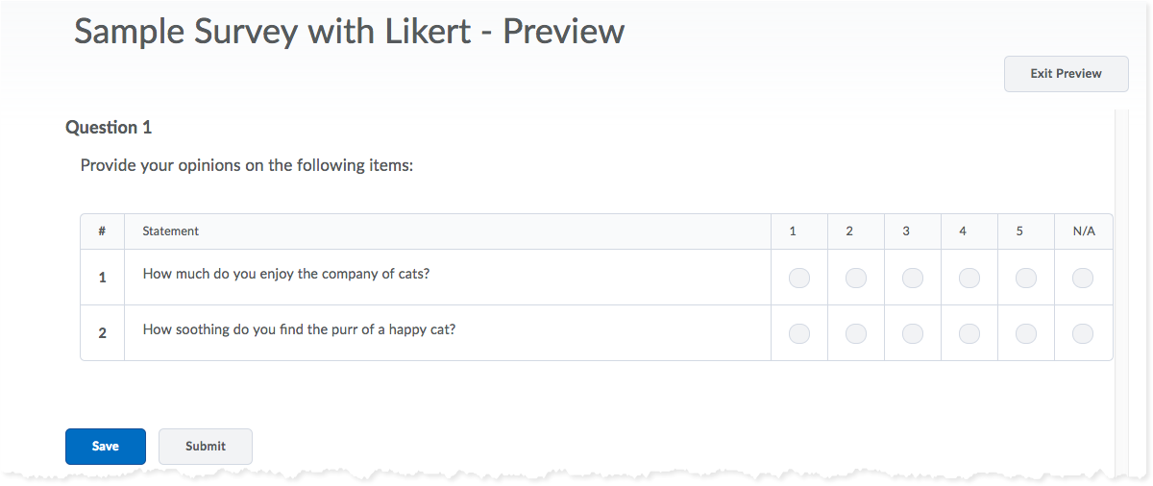This screenshot has width=1153, height=486.
Task: Click the Statement column header
Action: click(171, 231)
